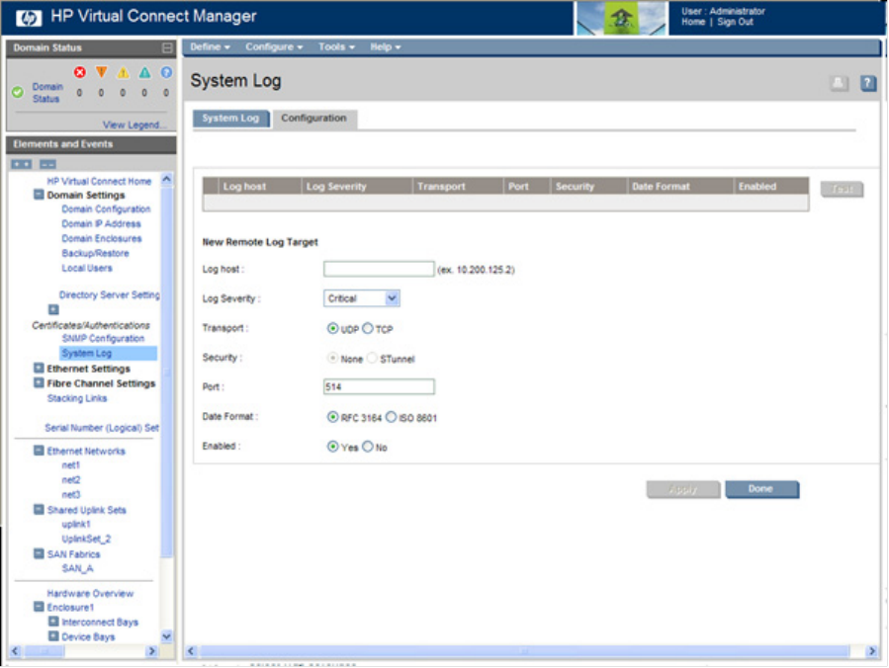Collapse the Domain Settings tree node
889x668 pixels.
pos(39,196)
